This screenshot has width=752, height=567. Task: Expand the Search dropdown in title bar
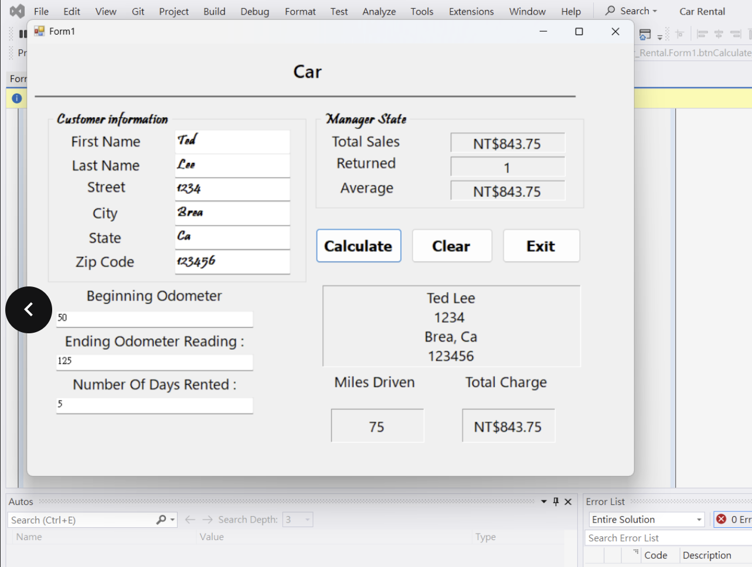click(x=632, y=11)
